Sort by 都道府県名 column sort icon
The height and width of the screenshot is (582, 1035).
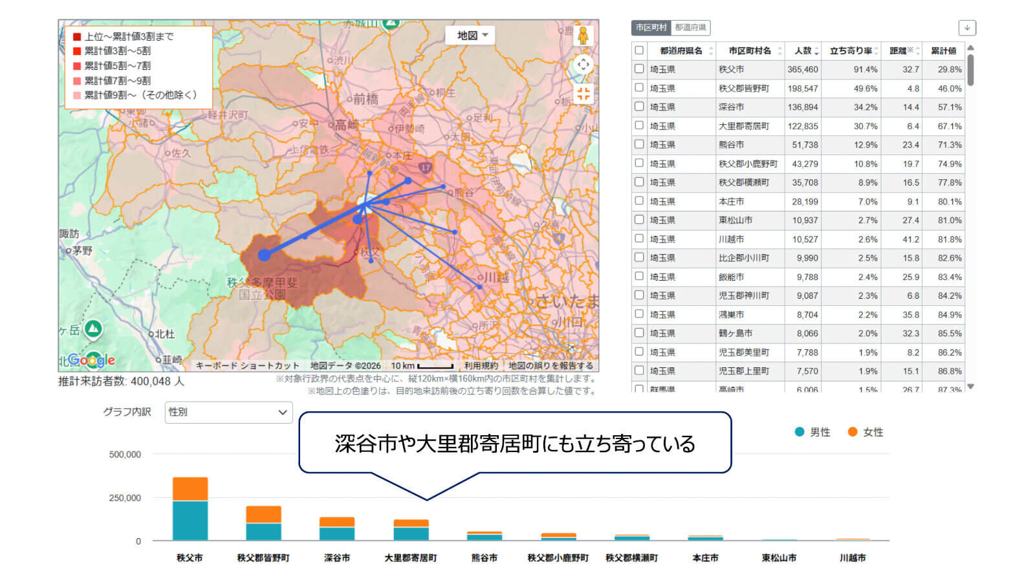[711, 51]
